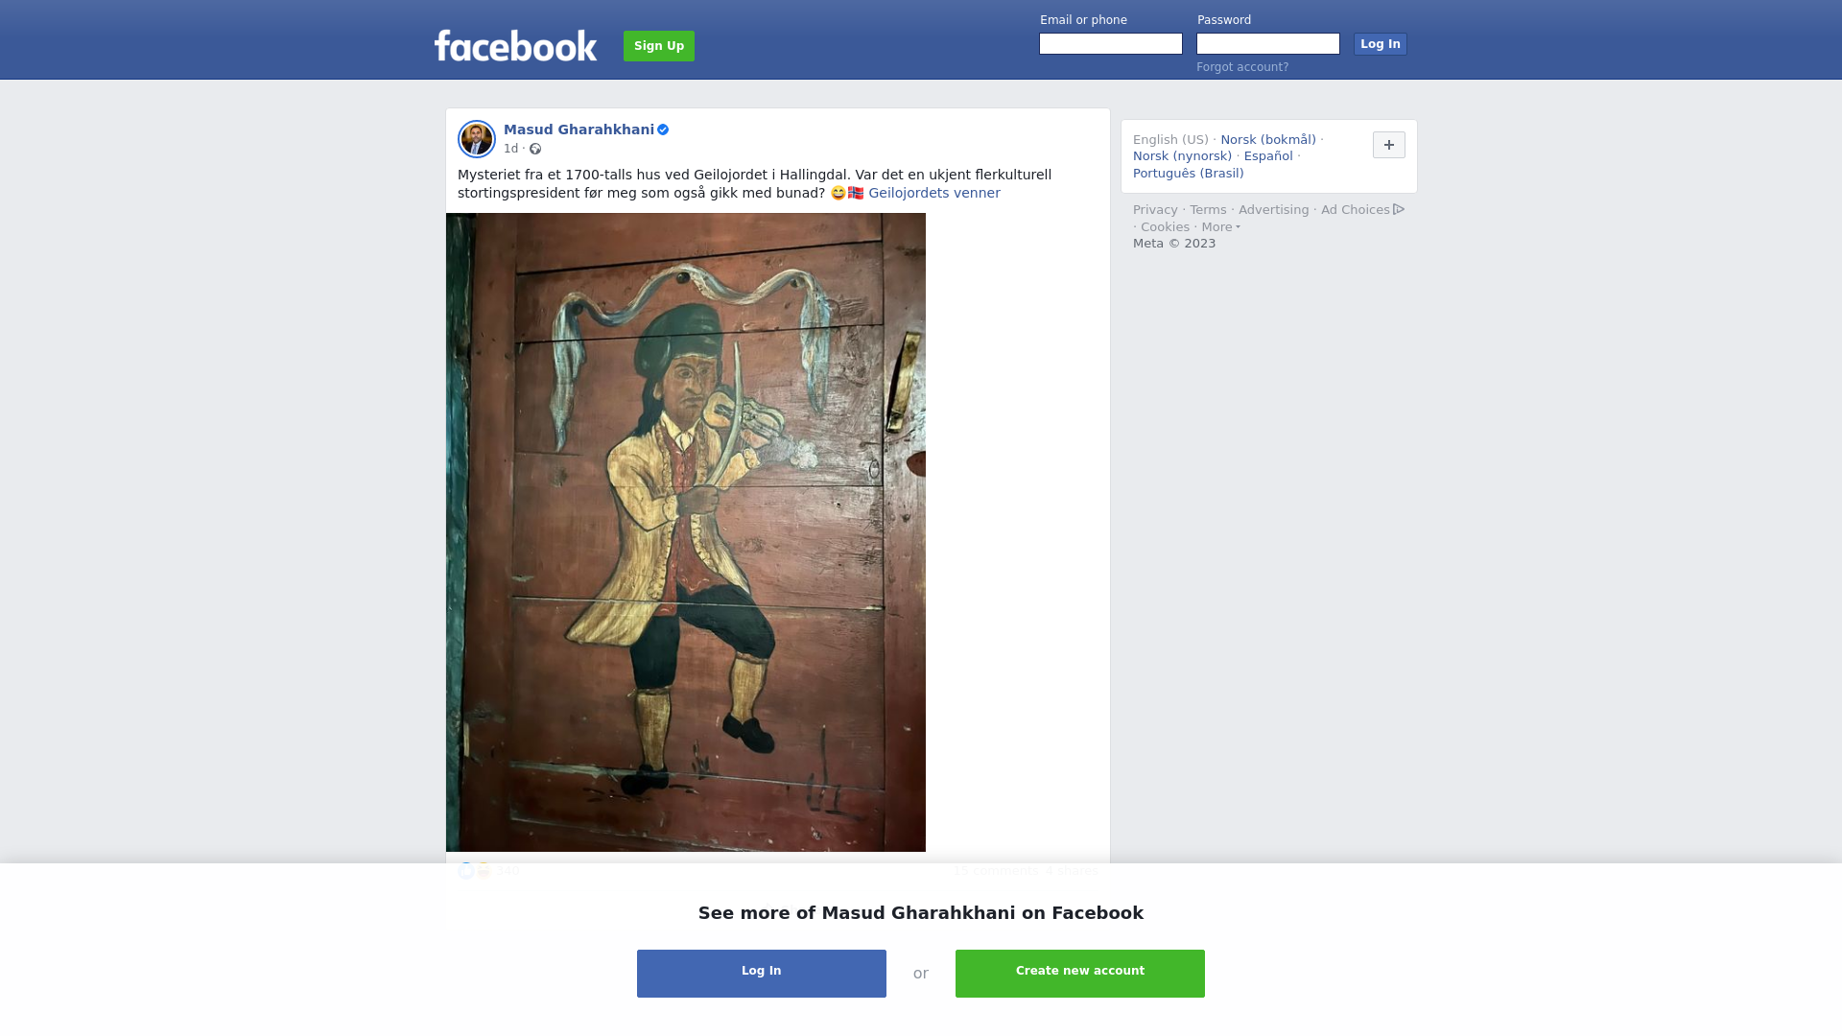The width and height of the screenshot is (1842, 1036).
Task: Click the plus button for more languages
Action: pyautogui.click(x=1388, y=145)
